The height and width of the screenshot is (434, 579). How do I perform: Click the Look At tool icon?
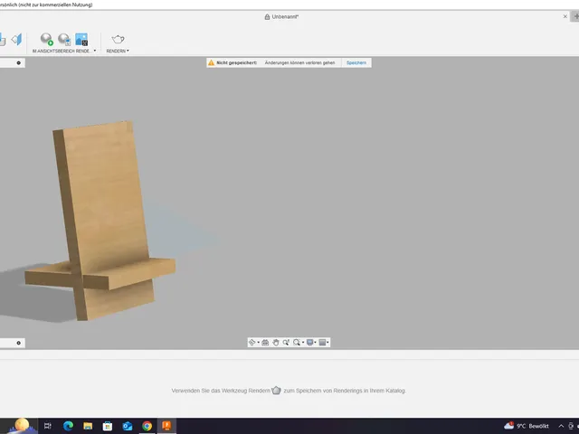pos(265,343)
